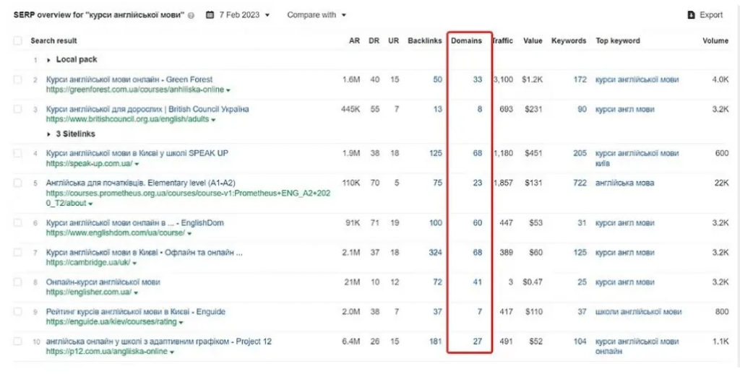Open the 33 domains count for Green Forest
740x374 pixels.
[478, 79]
